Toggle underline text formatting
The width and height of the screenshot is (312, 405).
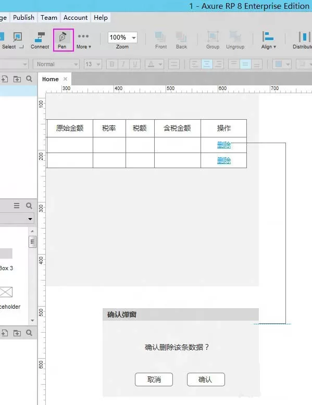click(x=135, y=64)
